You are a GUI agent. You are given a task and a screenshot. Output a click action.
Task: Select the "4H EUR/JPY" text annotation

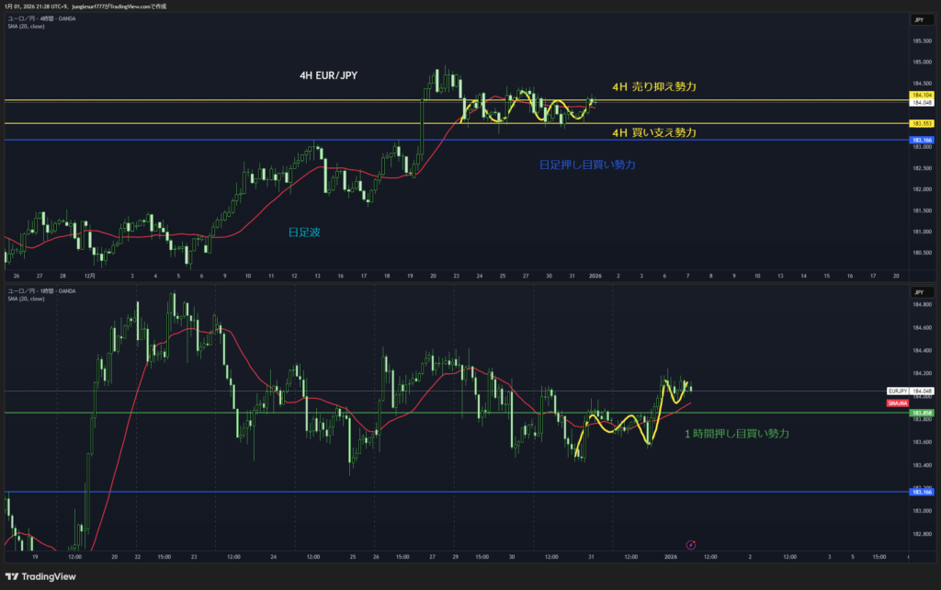pyautogui.click(x=330, y=76)
